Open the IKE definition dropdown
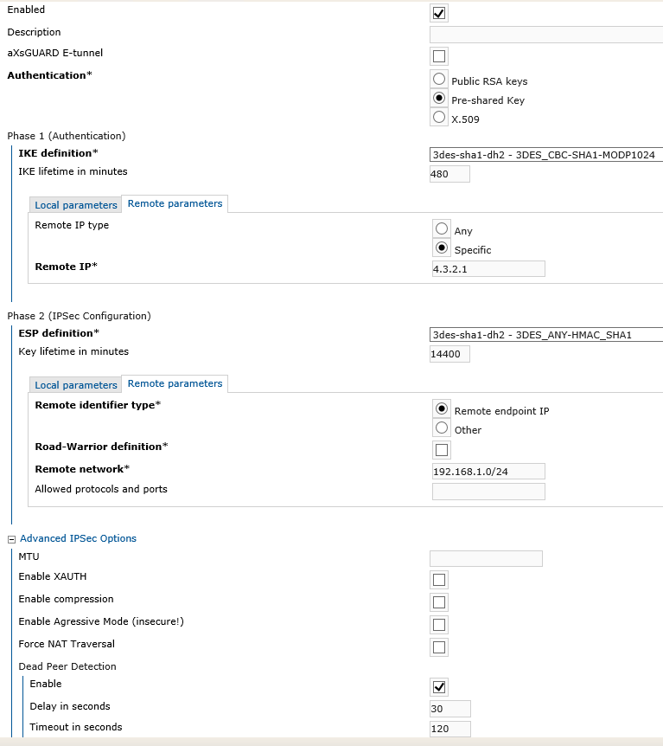 [546, 155]
